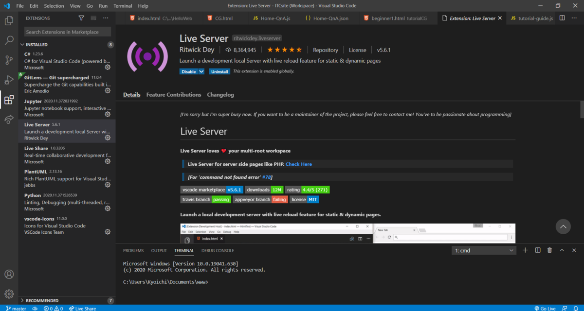Switch to PROBLEMS panel tab

(x=133, y=251)
